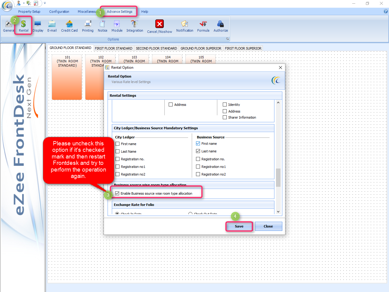Select FIRST FLOOR SUPERIOR tab
Screen dimensions: 389x292
click(x=243, y=48)
